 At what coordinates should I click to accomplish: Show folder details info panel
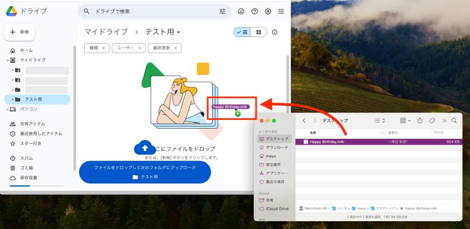(x=274, y=32)
